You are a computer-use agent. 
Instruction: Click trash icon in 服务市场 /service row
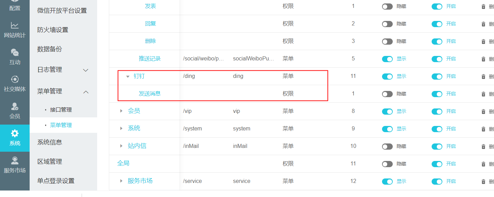(x=483, y=181)
